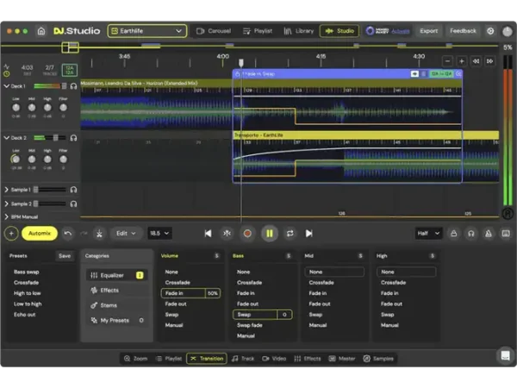Select the Equalizer category

(x=116, y=275)
